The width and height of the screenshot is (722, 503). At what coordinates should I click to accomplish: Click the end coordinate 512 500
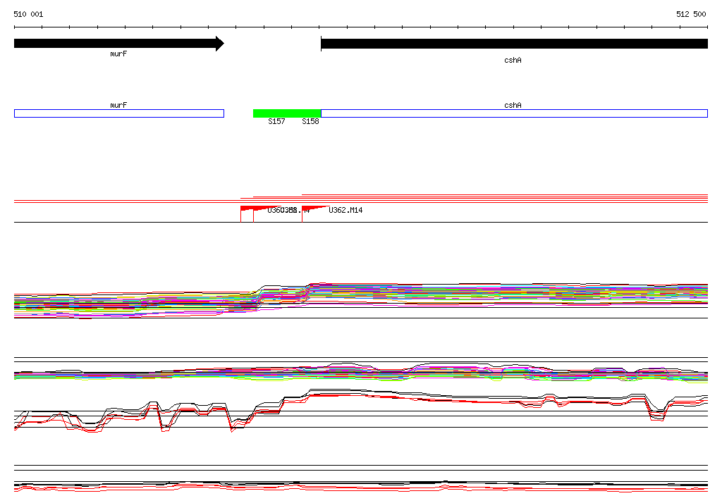click(691, 14)
